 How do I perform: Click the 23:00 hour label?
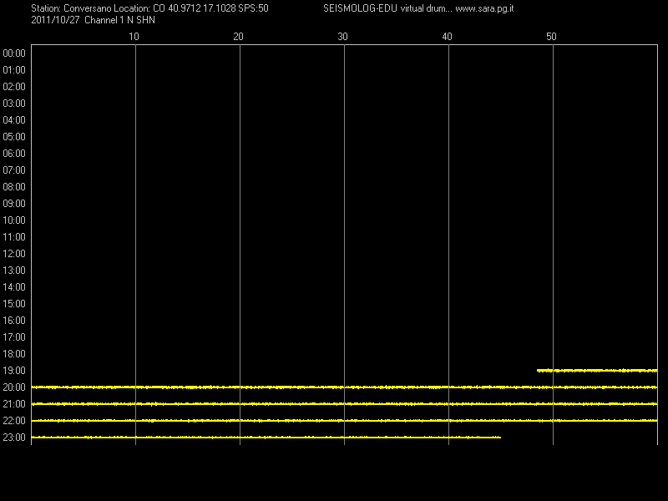pos(14,438)
